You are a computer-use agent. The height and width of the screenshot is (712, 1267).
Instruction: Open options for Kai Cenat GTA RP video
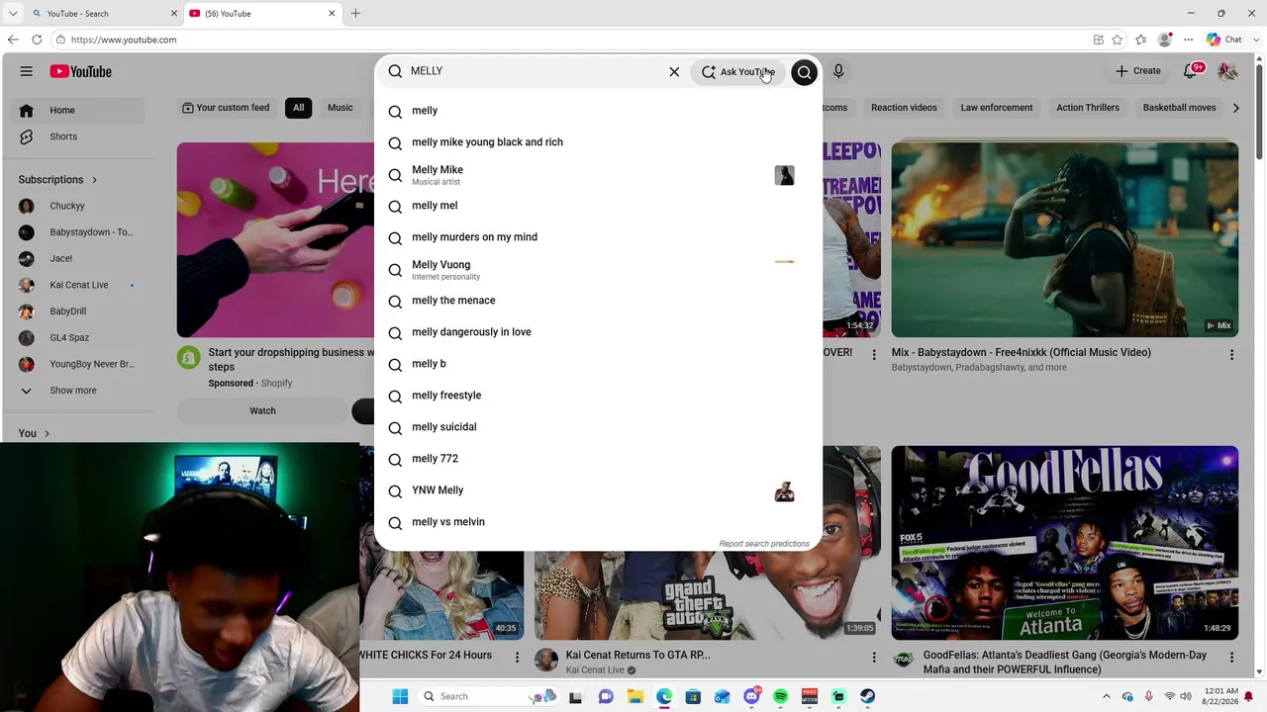pos(874,657)
